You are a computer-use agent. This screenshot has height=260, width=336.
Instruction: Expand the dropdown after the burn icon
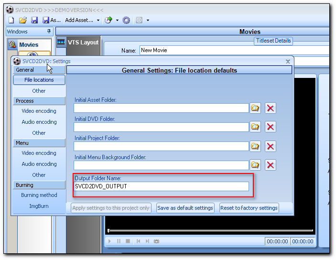click(x=148, y=21)
